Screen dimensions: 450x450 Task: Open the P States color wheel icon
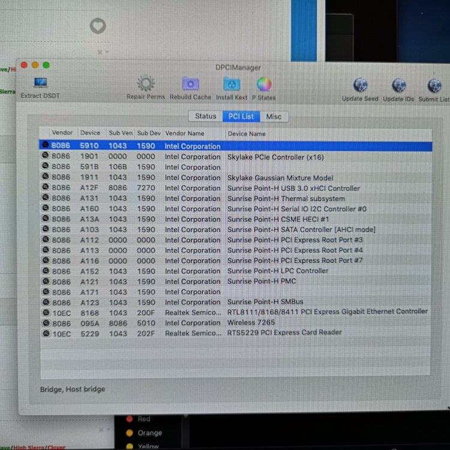(x=264, y=85)
